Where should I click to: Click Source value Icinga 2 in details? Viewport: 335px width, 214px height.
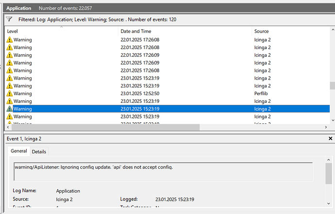point(64,199)
